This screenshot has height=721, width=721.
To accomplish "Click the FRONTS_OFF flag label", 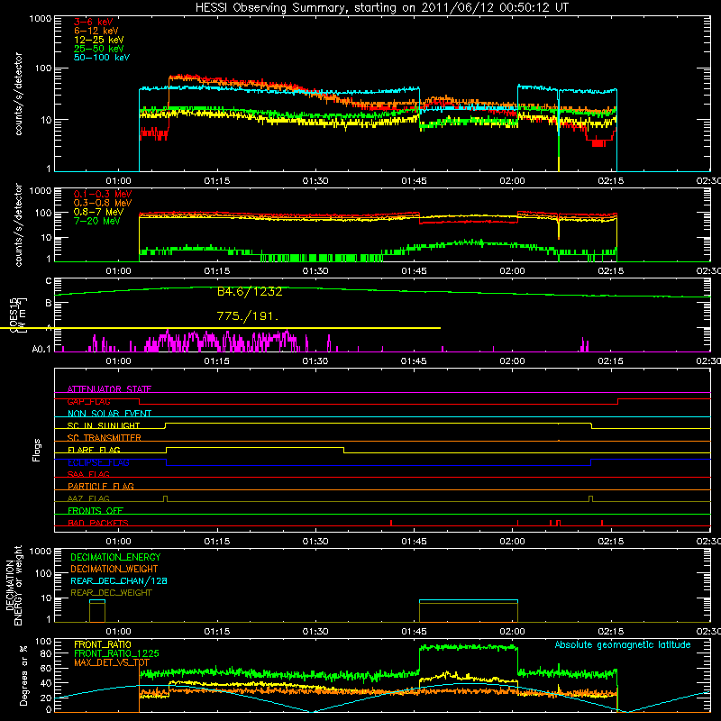I will pyautogui.click(x=96, y=510).
